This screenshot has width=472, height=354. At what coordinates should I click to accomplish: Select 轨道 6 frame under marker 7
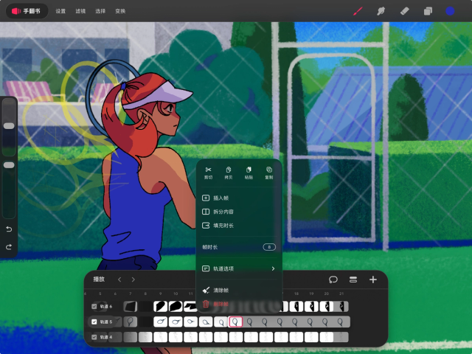tap(131, 307)
